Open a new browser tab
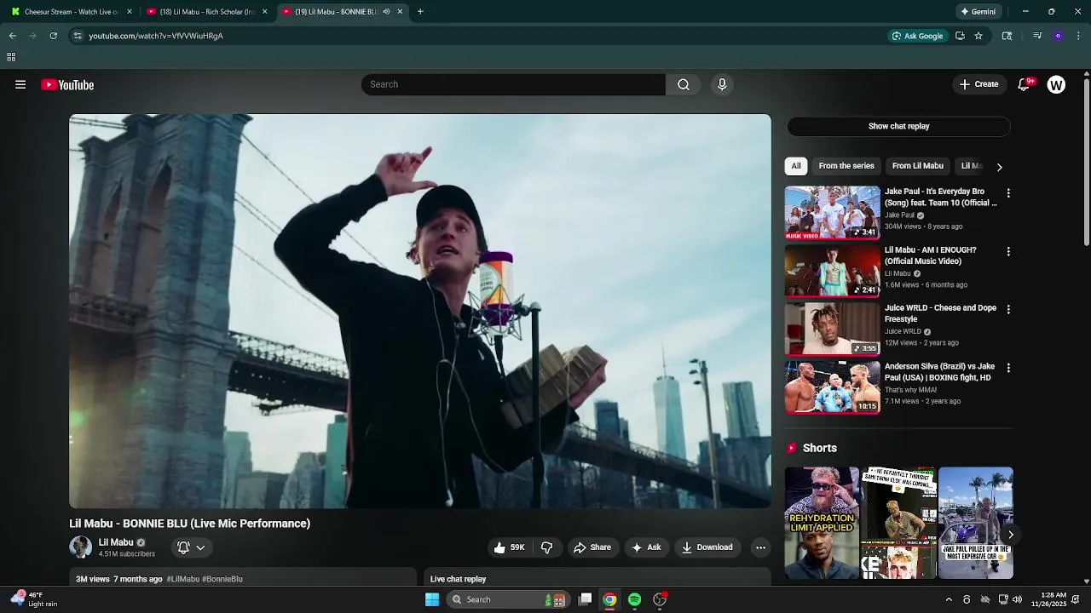 click(x=420, y=12)
